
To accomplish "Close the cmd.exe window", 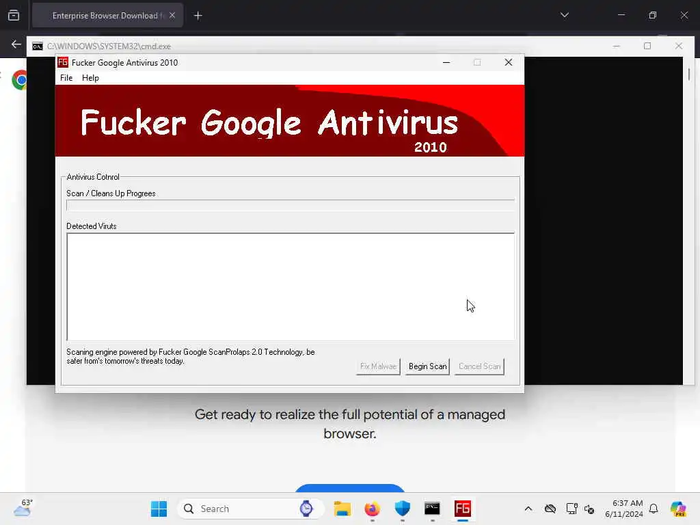I will [679, 46].
